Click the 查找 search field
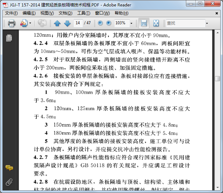 pyautogui.click(x=186, y=23)
